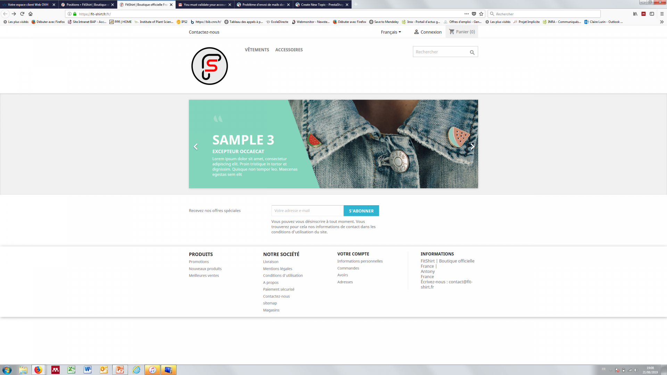Bookmark page with star icon

click(481, 14)
